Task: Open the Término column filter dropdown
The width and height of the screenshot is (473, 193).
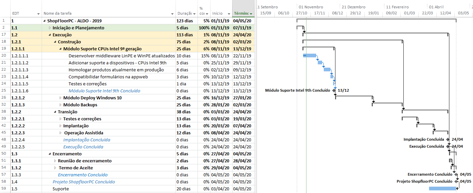Action: click(251, 14)
